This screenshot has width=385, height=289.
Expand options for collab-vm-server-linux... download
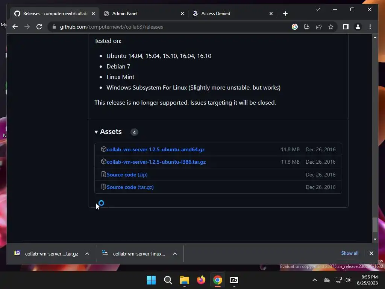tap(175, 254)
